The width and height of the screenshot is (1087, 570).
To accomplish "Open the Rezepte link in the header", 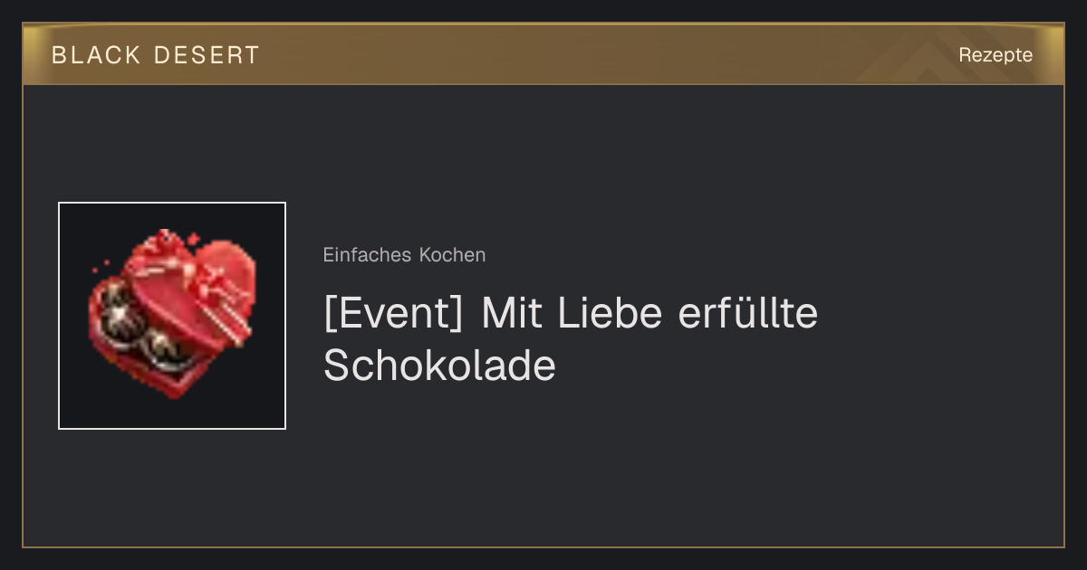I will point(996,55).
